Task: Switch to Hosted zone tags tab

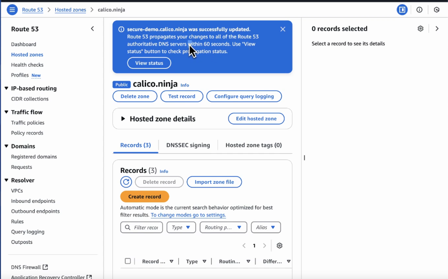Action: pyautogui.click(x=253, y=145)
